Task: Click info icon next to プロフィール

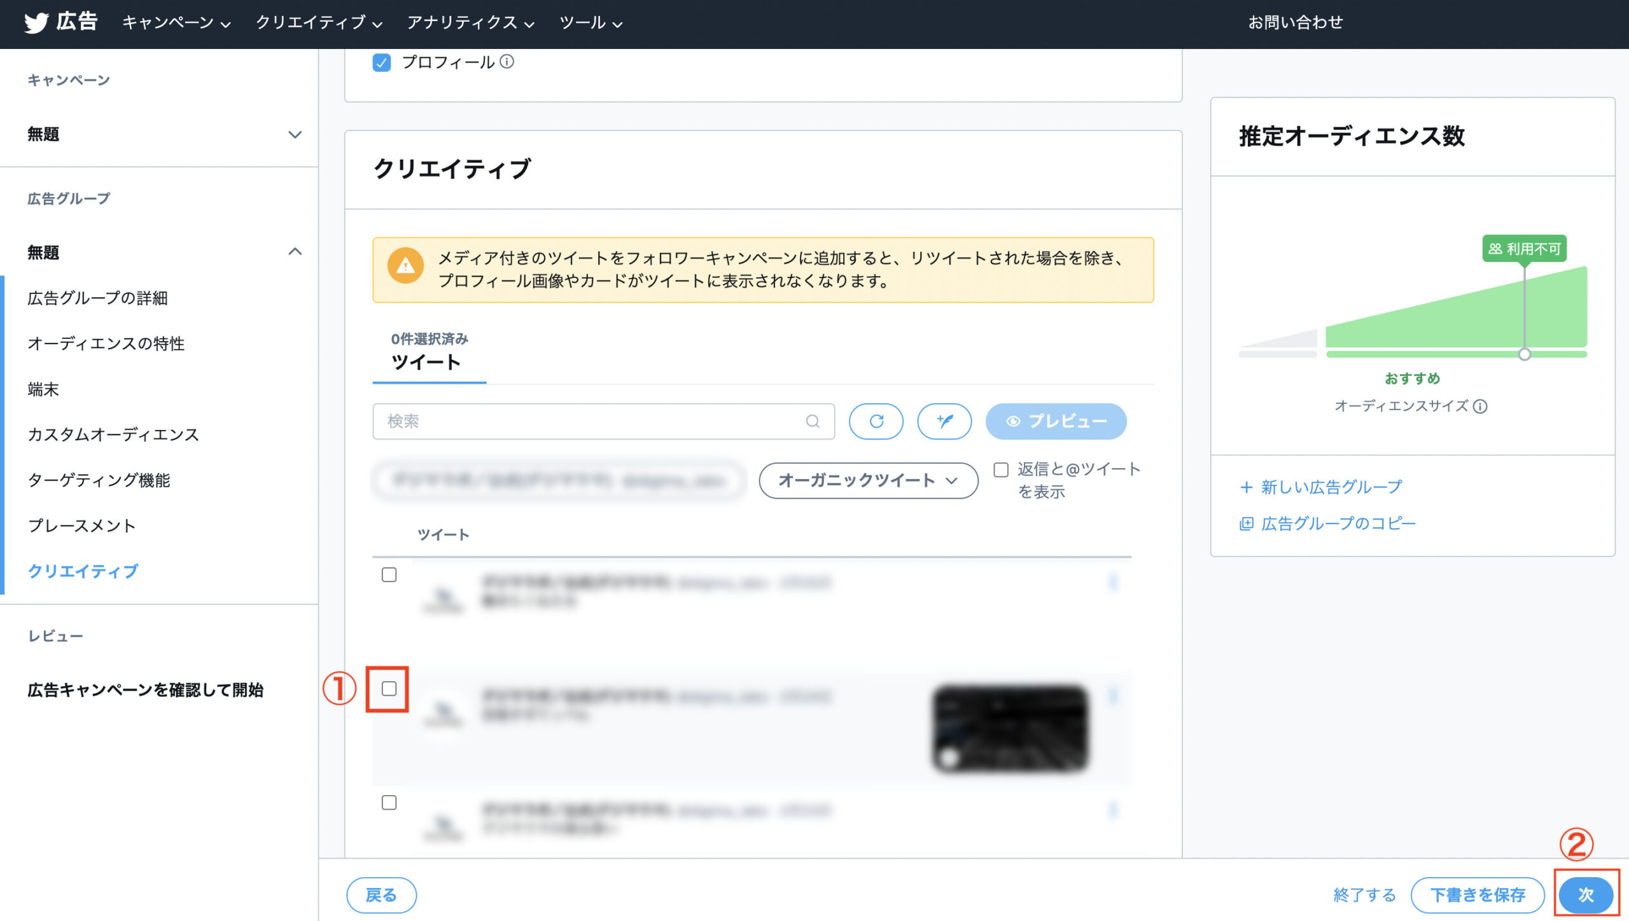Action: pyautogui.click(x=507, y=62)
